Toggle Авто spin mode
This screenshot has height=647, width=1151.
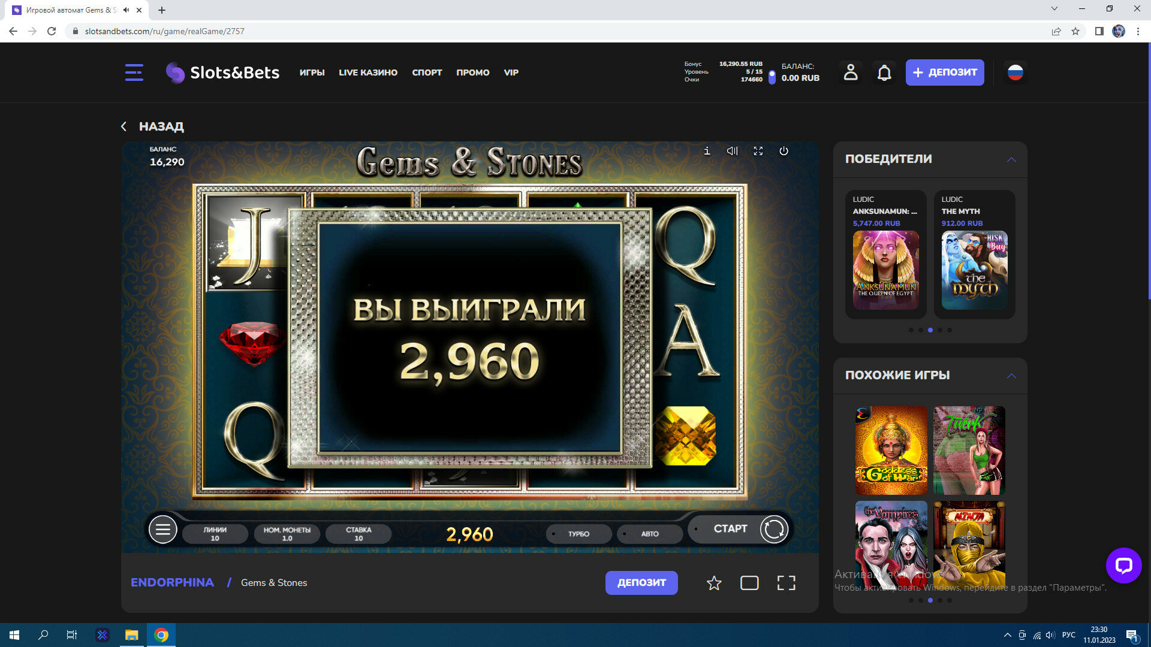point(649,534)
